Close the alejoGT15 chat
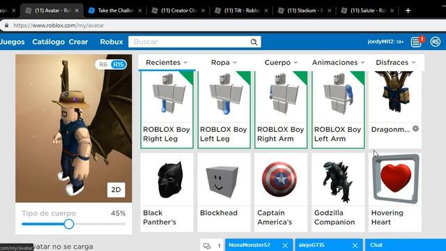This screenshot has width=446, height=251. pos(355,245)
